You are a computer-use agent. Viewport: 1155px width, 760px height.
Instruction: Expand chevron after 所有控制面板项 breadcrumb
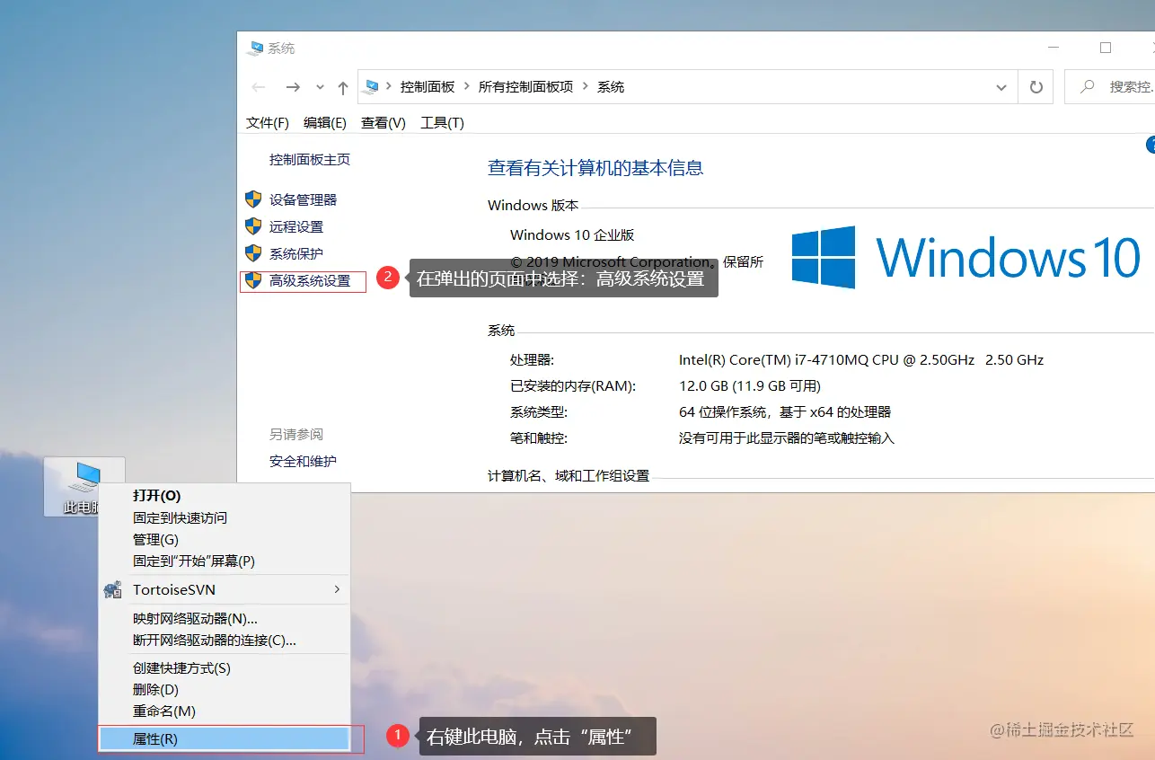coord(586,87)
